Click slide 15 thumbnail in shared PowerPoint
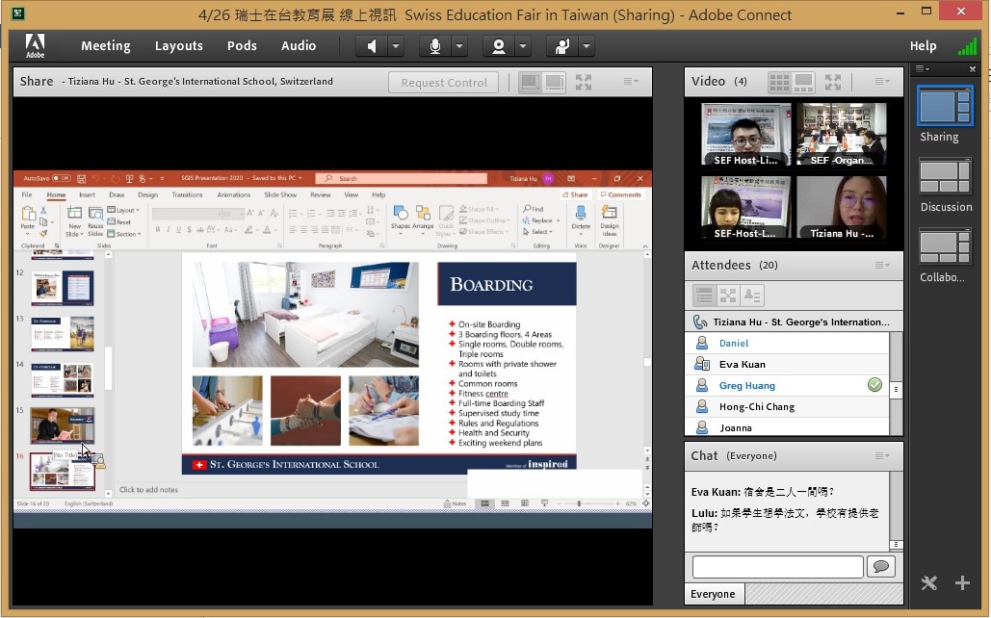991x618 pixels. pos(63,425)
